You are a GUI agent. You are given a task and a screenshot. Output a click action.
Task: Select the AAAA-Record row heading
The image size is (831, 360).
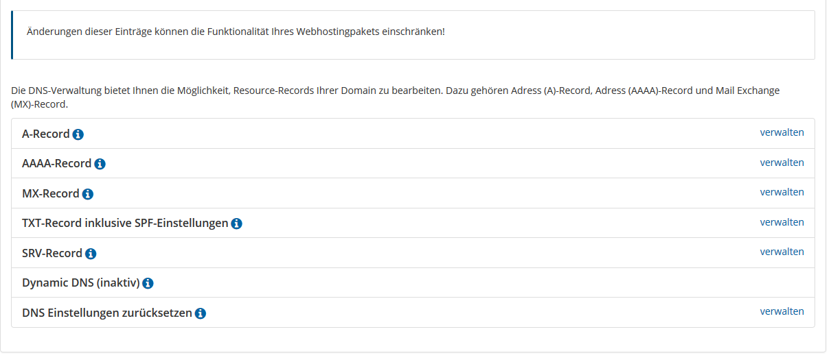(57, 163)
